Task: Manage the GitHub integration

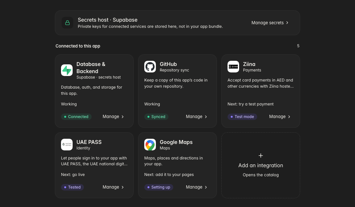Action: (x=197, y=117)
